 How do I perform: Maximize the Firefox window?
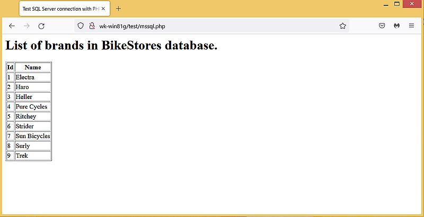397,4
